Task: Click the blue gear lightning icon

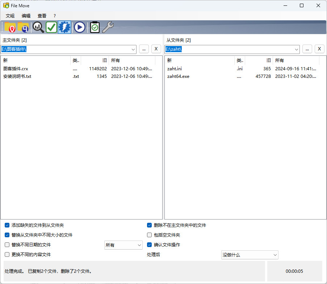Action: pyautogui.click(x=64, y=27)
